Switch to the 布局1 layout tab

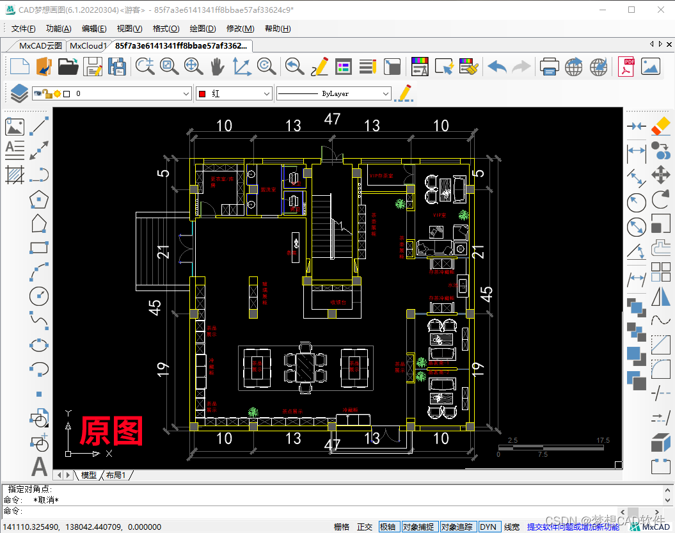[x=116, y=475]
